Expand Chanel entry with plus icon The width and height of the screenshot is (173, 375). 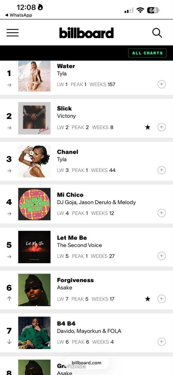coord(162,170)
